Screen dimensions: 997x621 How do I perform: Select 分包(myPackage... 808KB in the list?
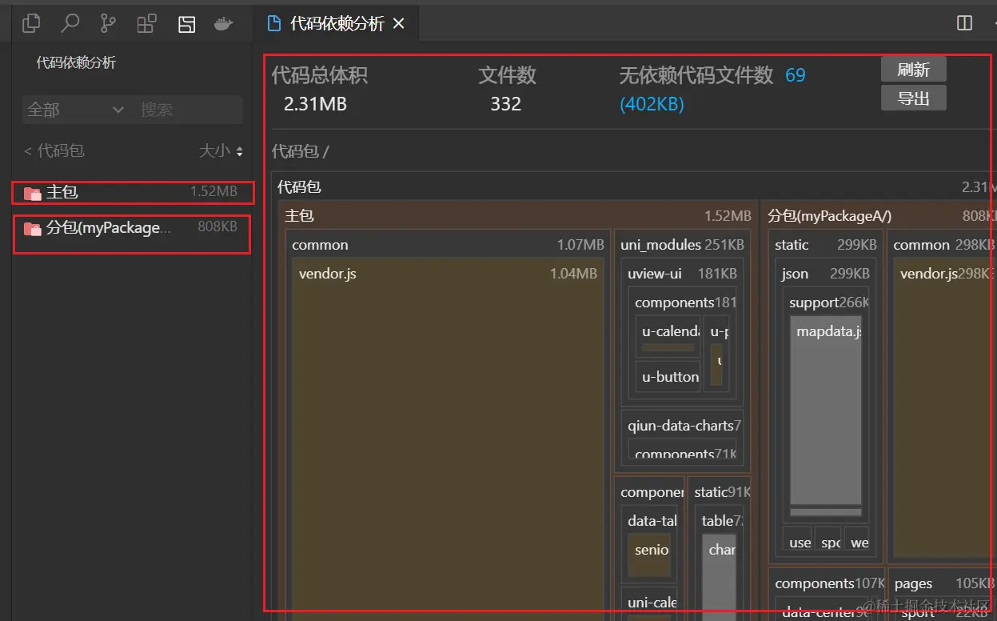pyautogui.click(x=132, y=227)
